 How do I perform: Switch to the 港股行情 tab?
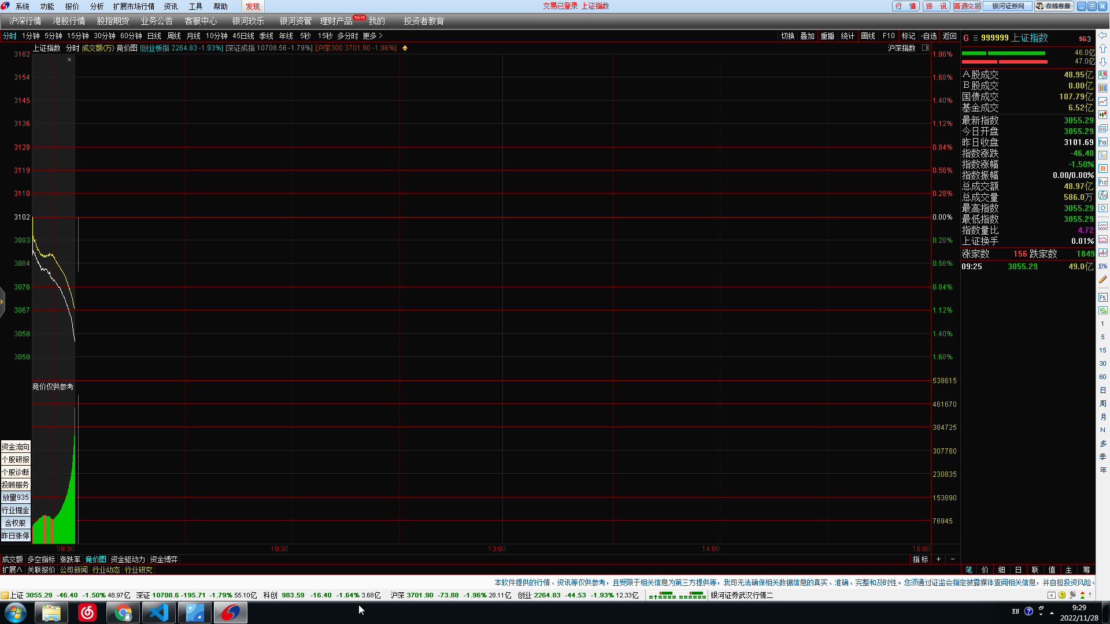tap(69, 21)
